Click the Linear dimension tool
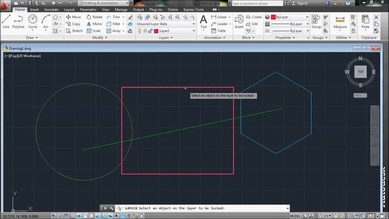389x219 pixels. click(219, 17)
